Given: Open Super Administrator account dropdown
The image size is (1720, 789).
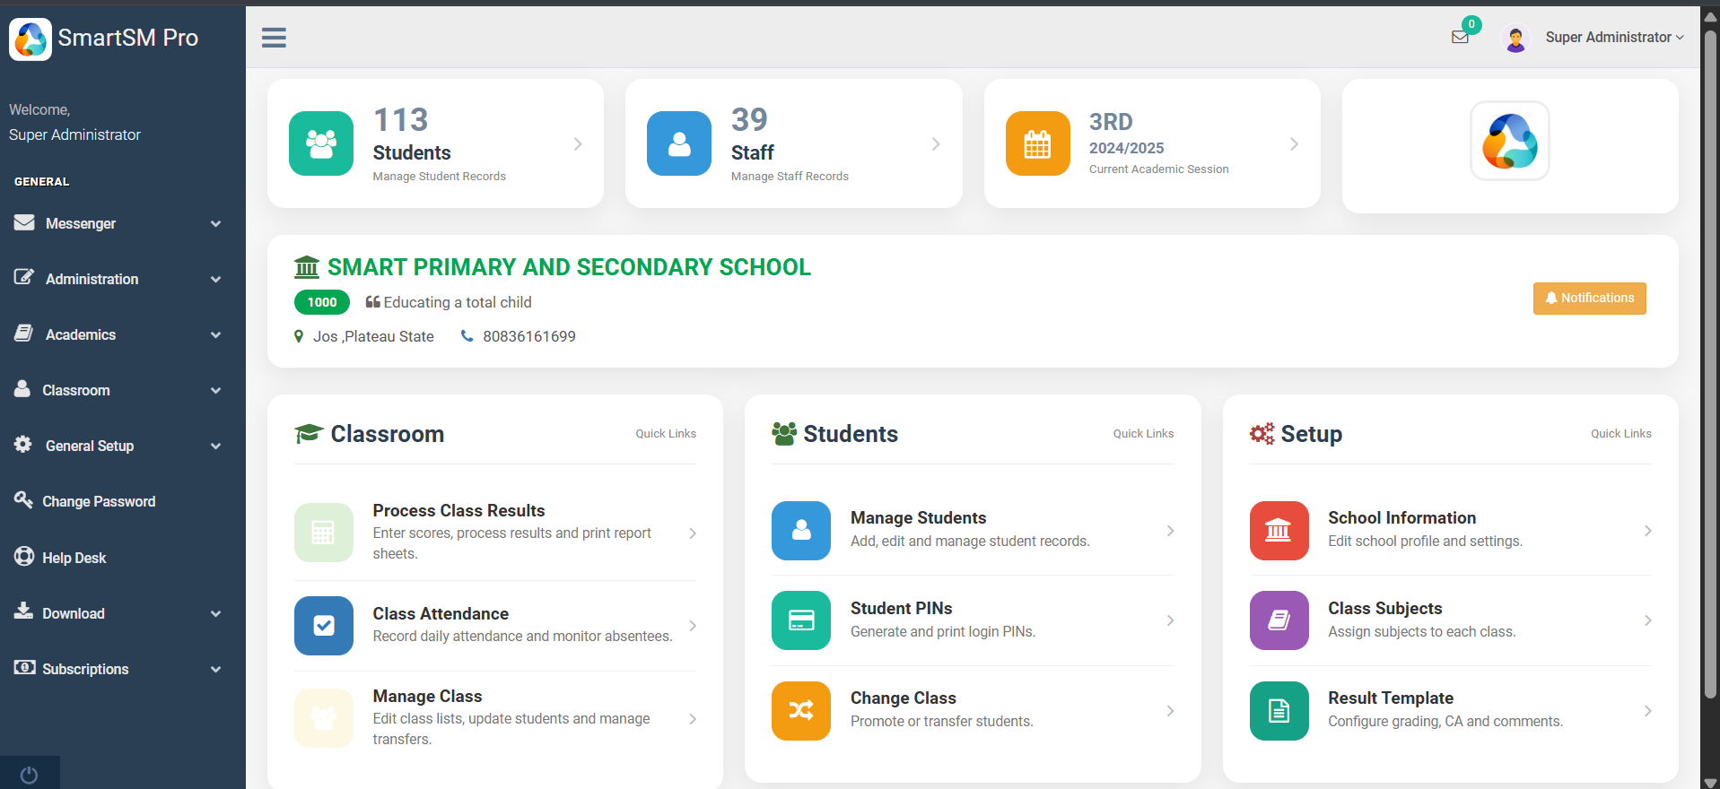Looking at the screenshot, I should pos(1614,38).
